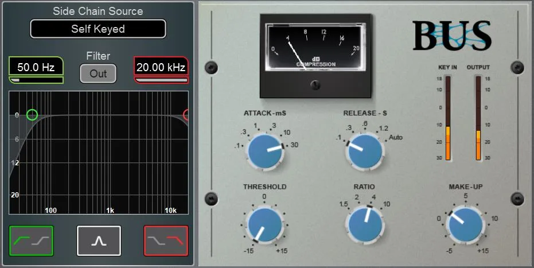
Task: Select the high-pass filter shape button
Action: pos(32,241)
